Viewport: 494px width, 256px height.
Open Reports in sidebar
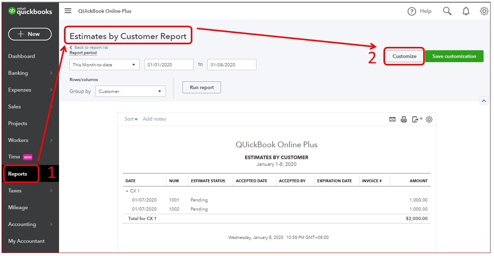coord(18,174)
